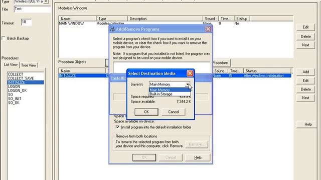Click the After Windows Initialization cell
Viewport: 321px width, 180px height.
[263, 75]
